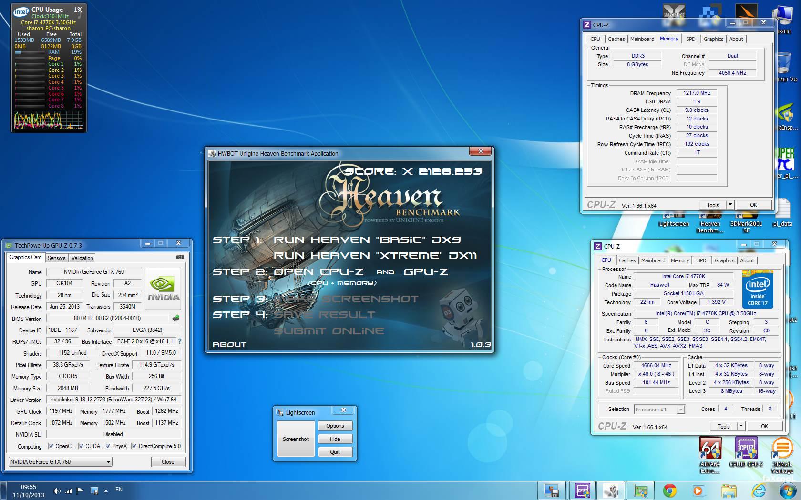Toggle the PhysX checkbox in GPU-Z
Viewport: 801px width, 500px height.
click(x=108, y=446)
